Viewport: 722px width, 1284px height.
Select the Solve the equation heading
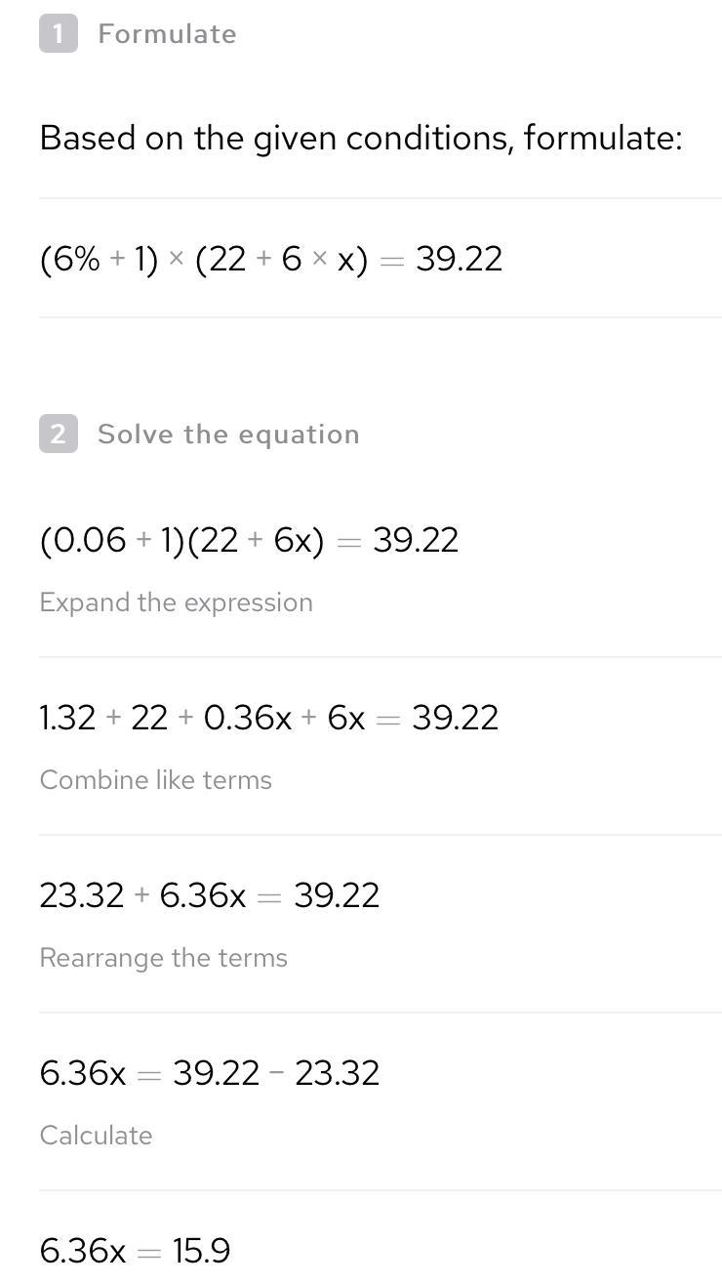click(228, 434)
